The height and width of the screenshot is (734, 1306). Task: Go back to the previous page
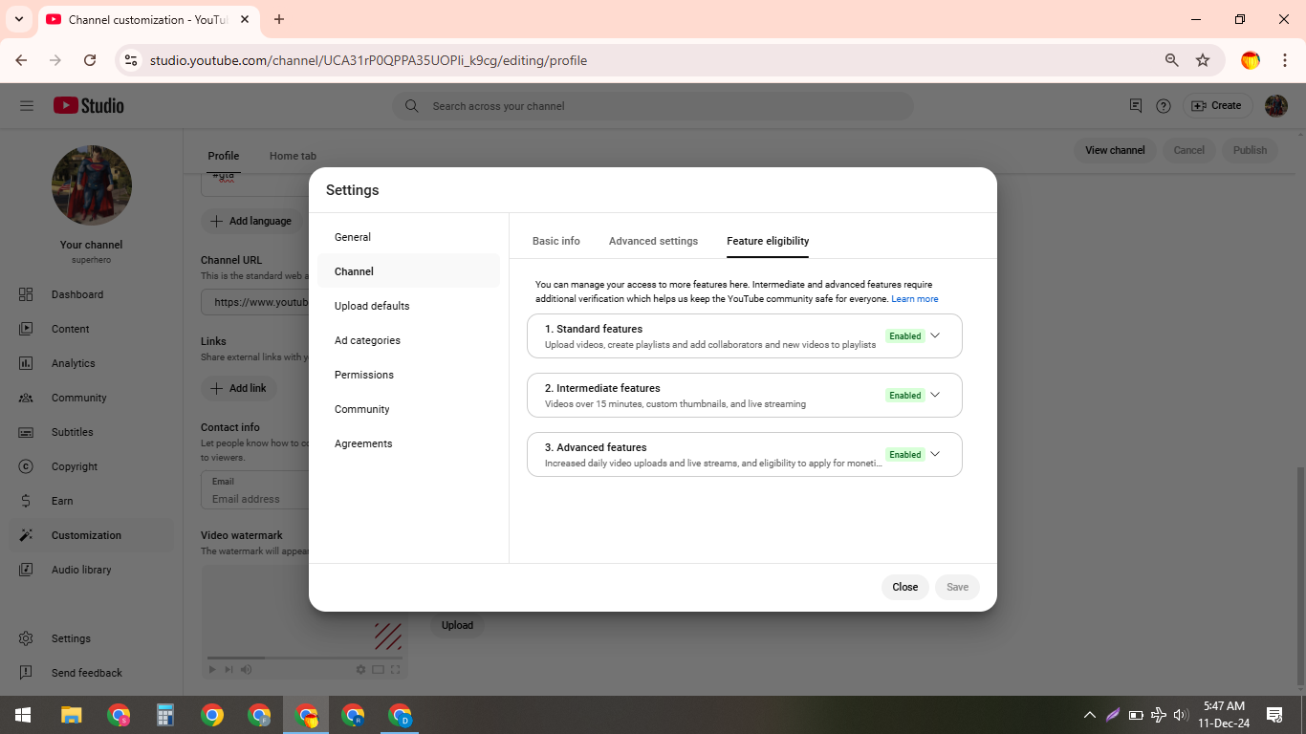point(21,60)
